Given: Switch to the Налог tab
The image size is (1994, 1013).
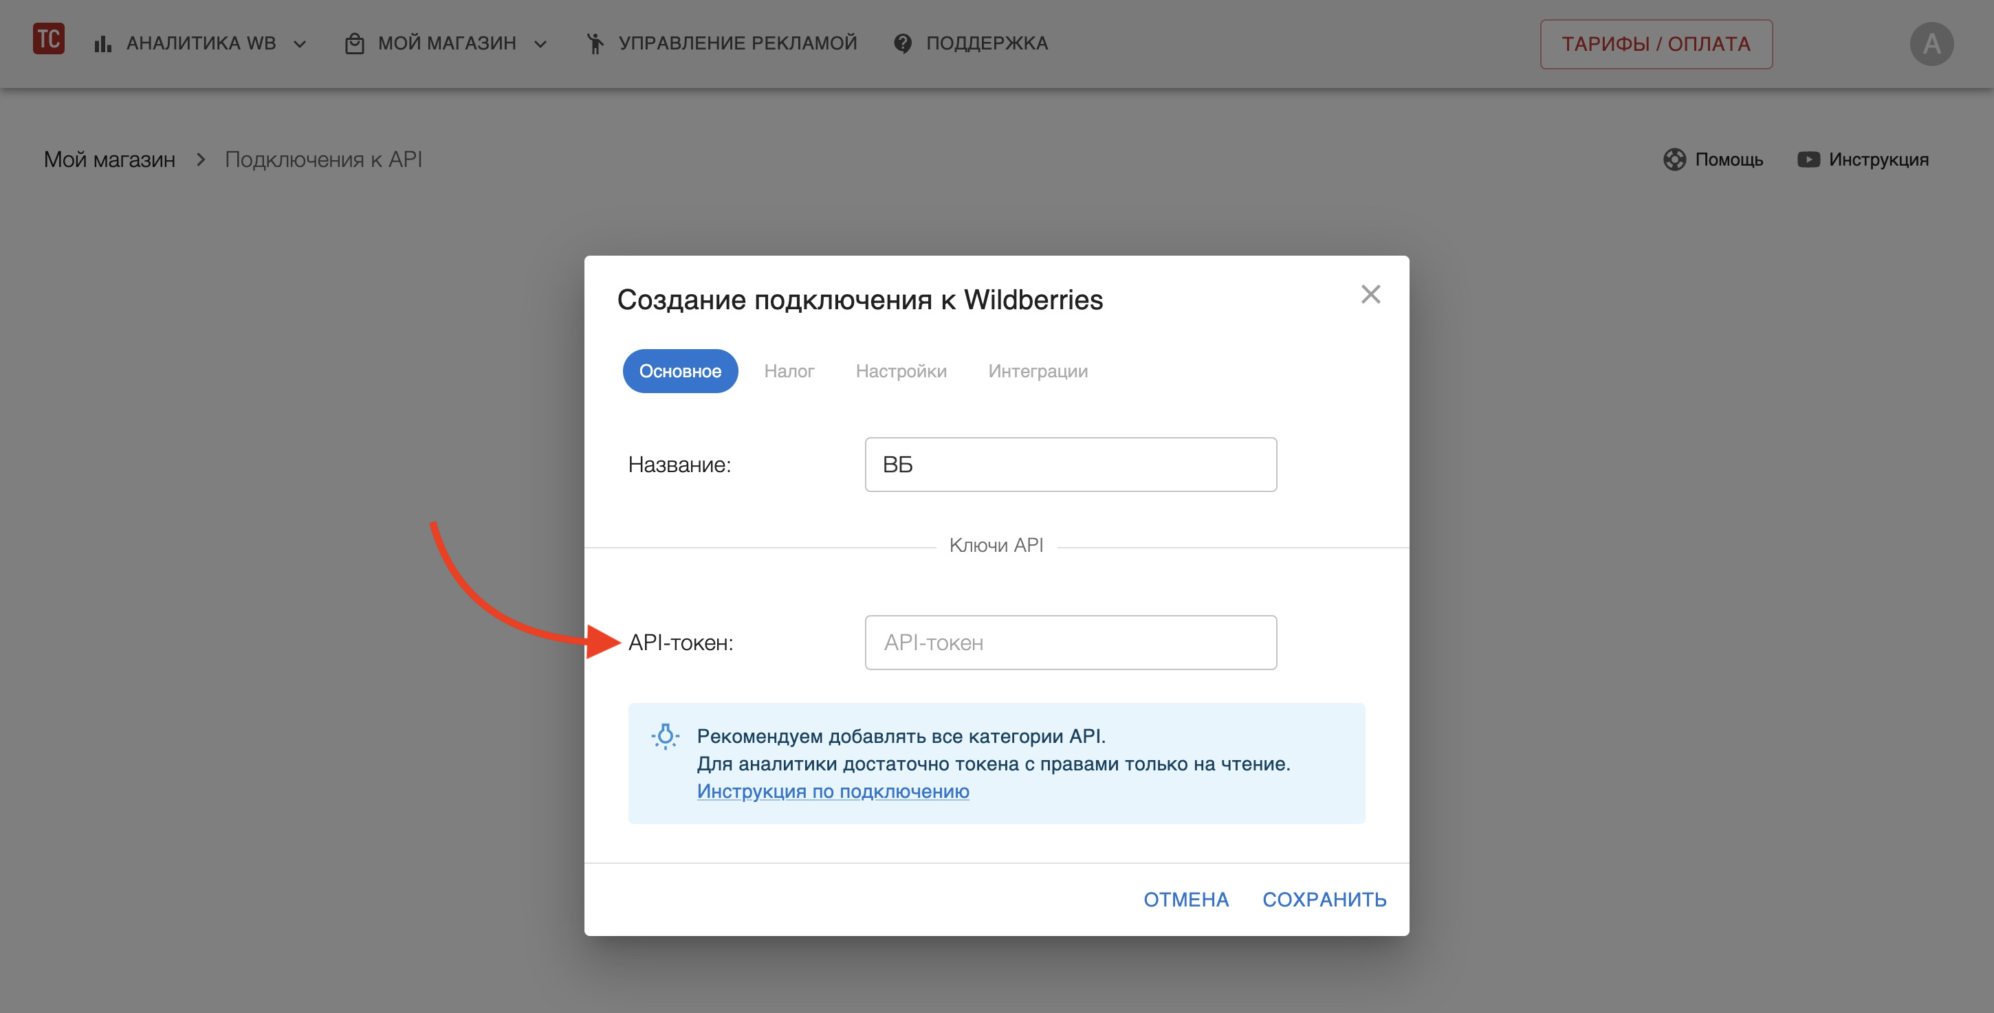Looking at the screenshot, I should click(789, 372).
